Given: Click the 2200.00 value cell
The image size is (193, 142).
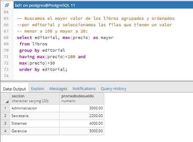Looking at the screenshot, I should 82,116.
